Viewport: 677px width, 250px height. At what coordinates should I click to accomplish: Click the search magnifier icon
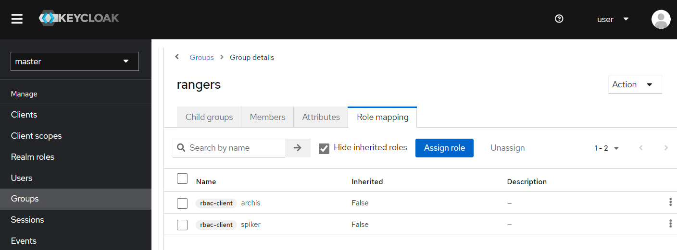(181, 148)
